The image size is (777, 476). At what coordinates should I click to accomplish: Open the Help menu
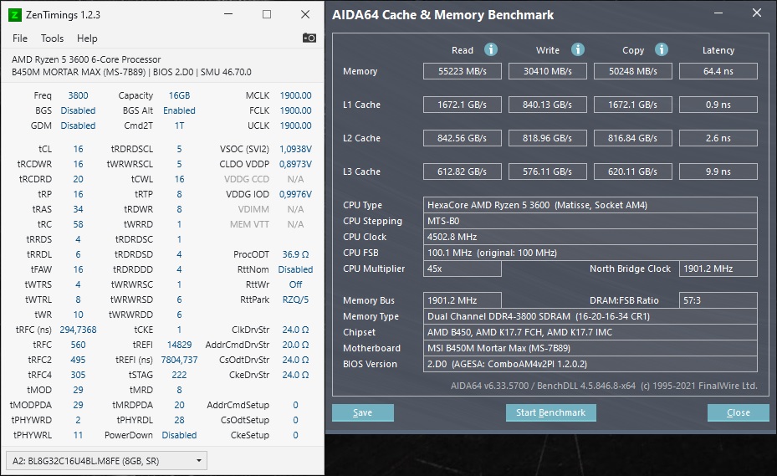tap(87, 38)
